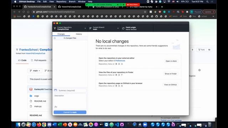Click the View on GitHub button
The image size is (228, 128).
tap(170, 85)
